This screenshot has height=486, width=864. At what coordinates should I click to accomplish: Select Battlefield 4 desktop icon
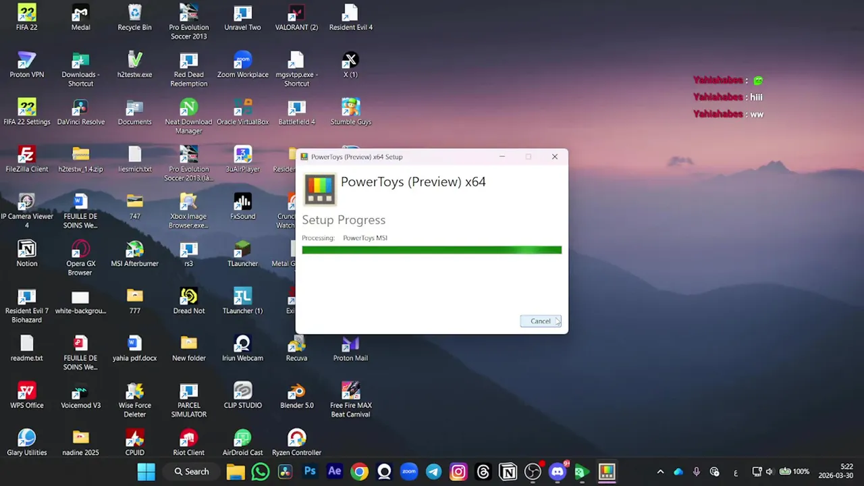point(297,111)
